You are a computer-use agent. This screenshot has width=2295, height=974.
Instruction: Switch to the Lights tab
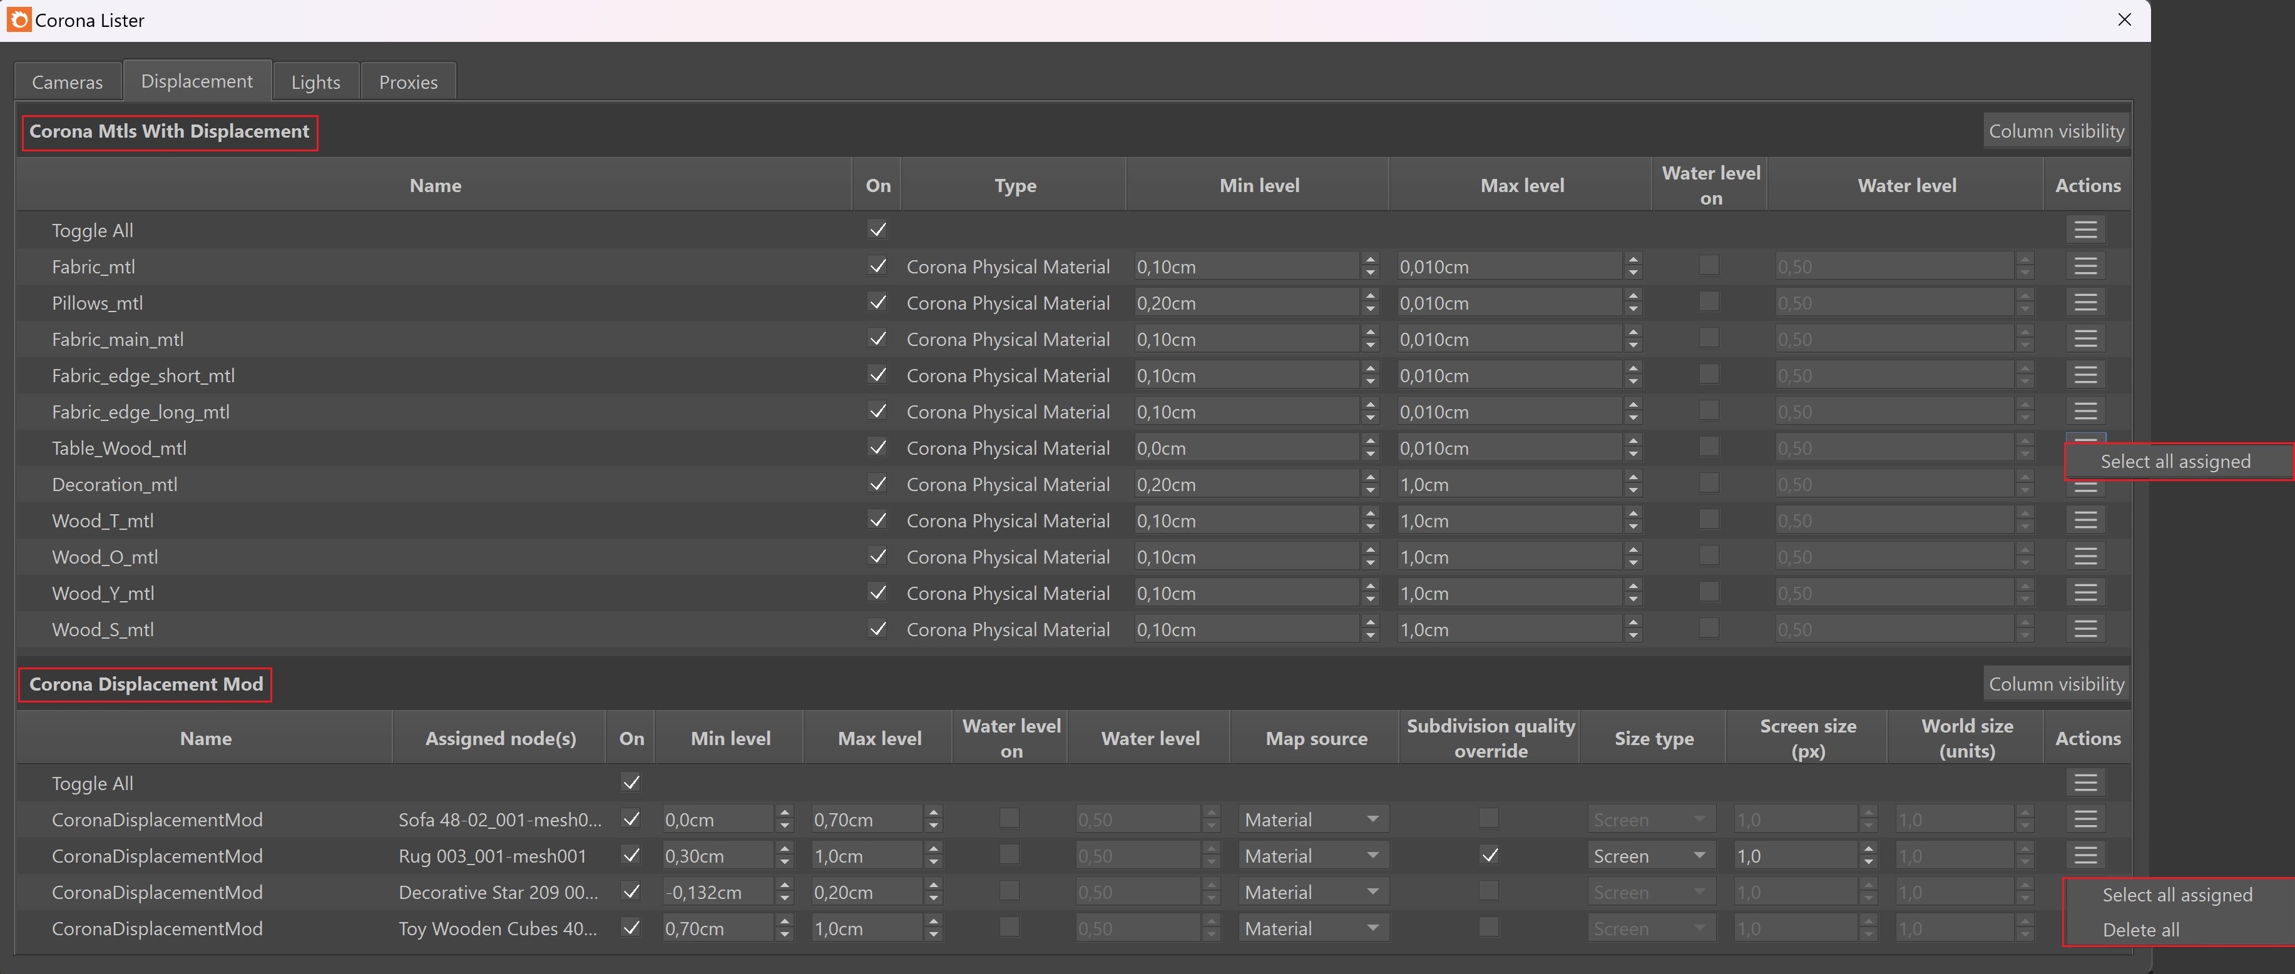(x=315, y=82)
